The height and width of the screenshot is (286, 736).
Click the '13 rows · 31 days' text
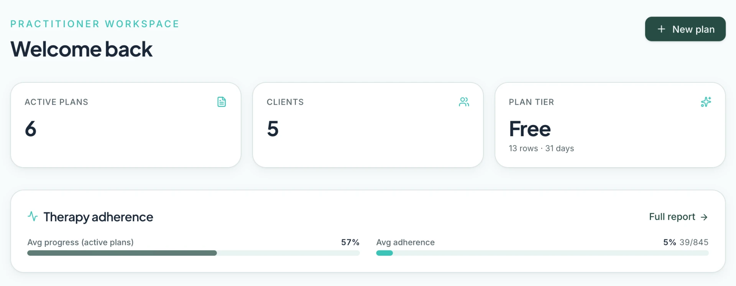click(x=541, y=148)
